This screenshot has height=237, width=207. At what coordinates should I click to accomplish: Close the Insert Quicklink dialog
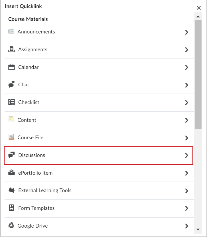(199, 8)
